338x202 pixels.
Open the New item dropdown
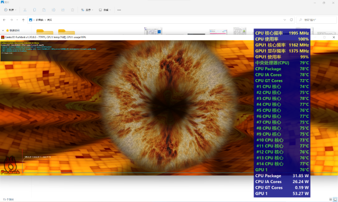click(x=10, y=10)
